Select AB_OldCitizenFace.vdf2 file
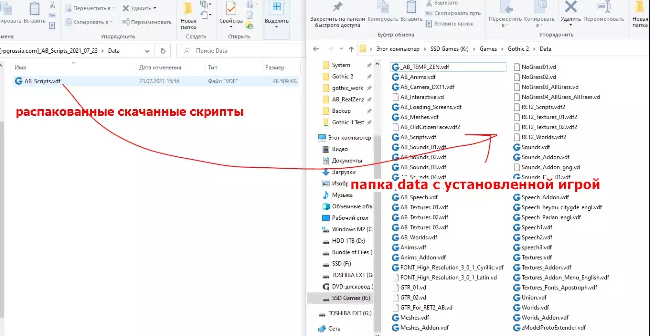This screenshot has width=650, height=336. [x=426, y=127]
